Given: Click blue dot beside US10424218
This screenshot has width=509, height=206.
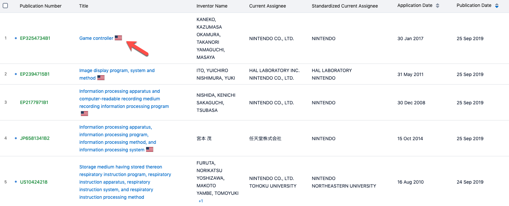Looking at the screenshot, I should coord(16,182).
